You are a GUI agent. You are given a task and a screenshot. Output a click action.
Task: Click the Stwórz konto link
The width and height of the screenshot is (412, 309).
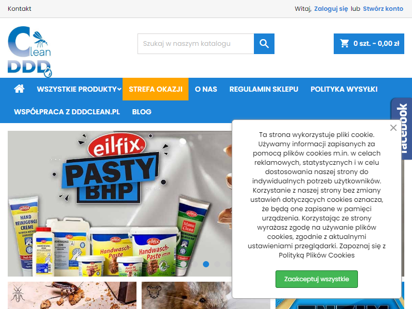click(x=383, y=9)
